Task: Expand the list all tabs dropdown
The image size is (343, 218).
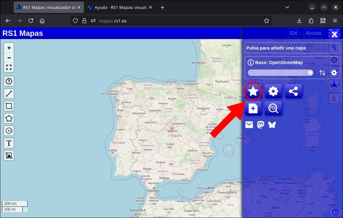Action: pos(287,7)
